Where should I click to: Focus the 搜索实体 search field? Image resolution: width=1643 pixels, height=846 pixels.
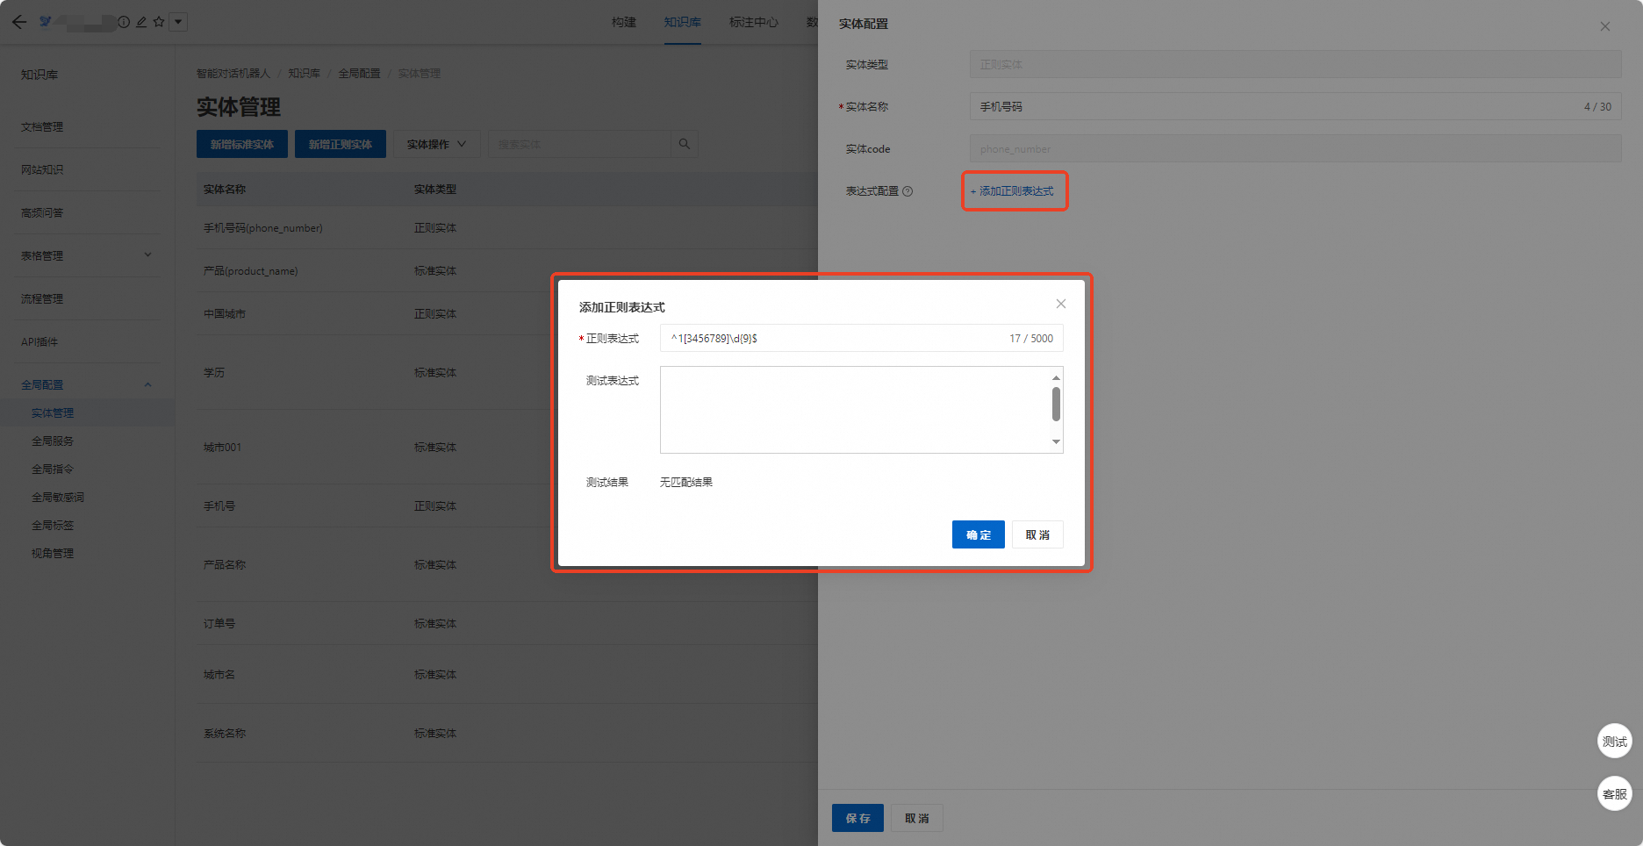[579, 144]
